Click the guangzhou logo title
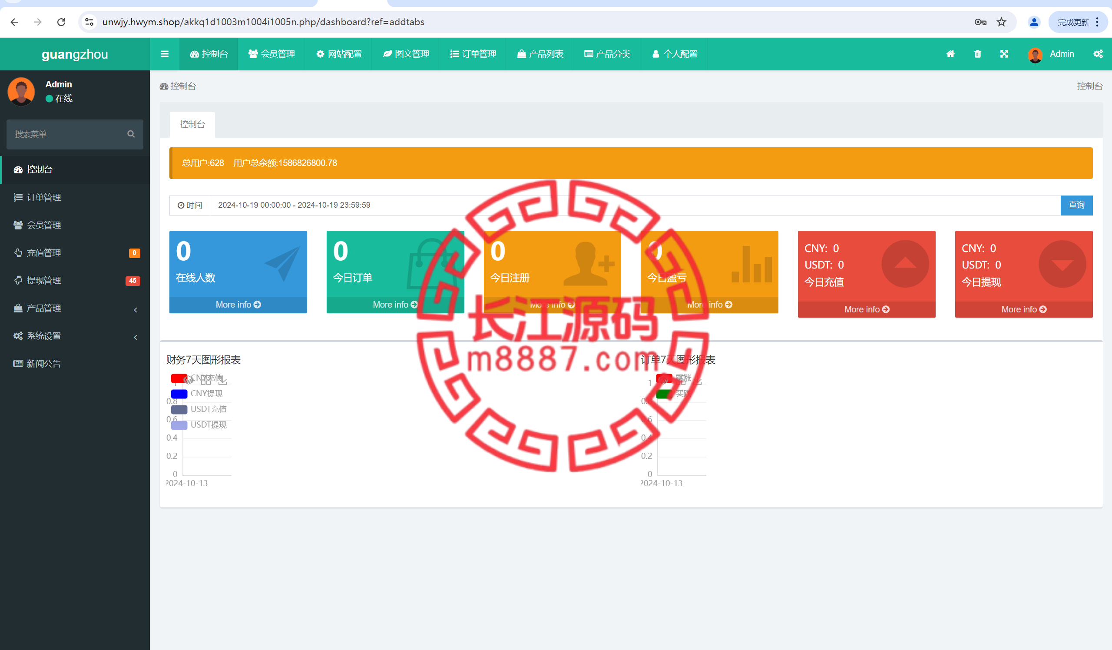1112x650 pixels. [x=75, y=54]
